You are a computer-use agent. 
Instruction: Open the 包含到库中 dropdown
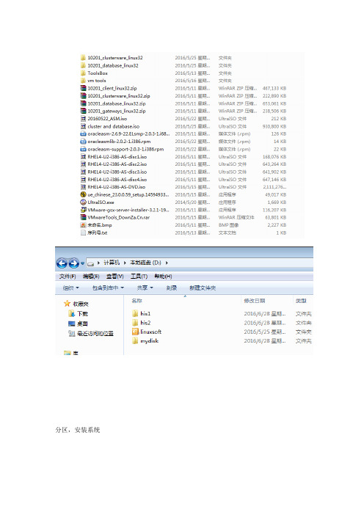(108, 288)
